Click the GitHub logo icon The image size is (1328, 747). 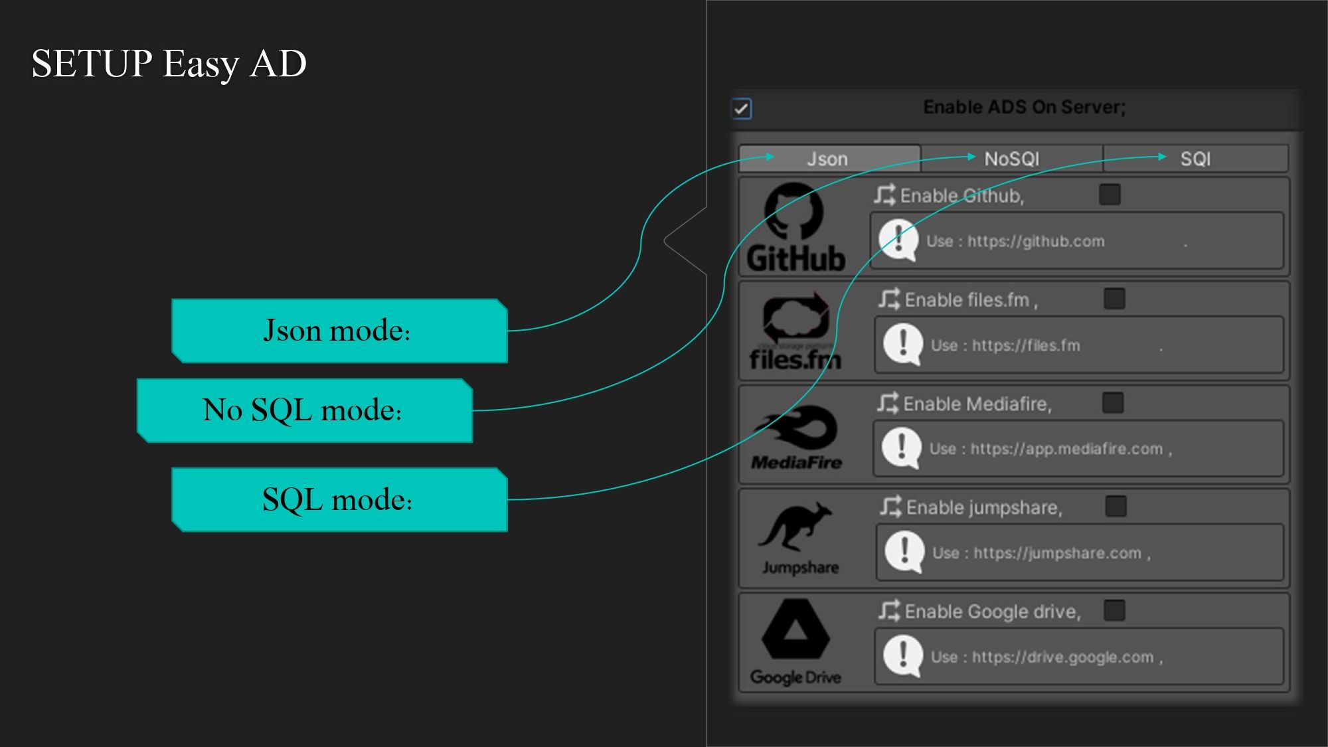coord(794,211)
